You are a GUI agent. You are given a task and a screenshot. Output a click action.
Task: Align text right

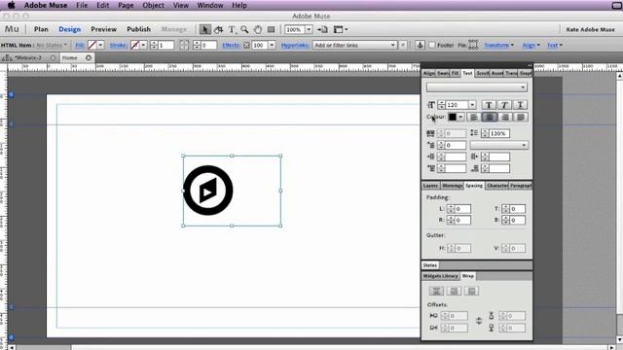tap(504, 117)
